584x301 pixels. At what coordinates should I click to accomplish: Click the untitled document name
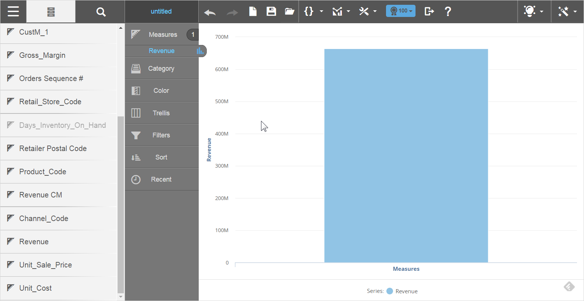tap(161, 11)
